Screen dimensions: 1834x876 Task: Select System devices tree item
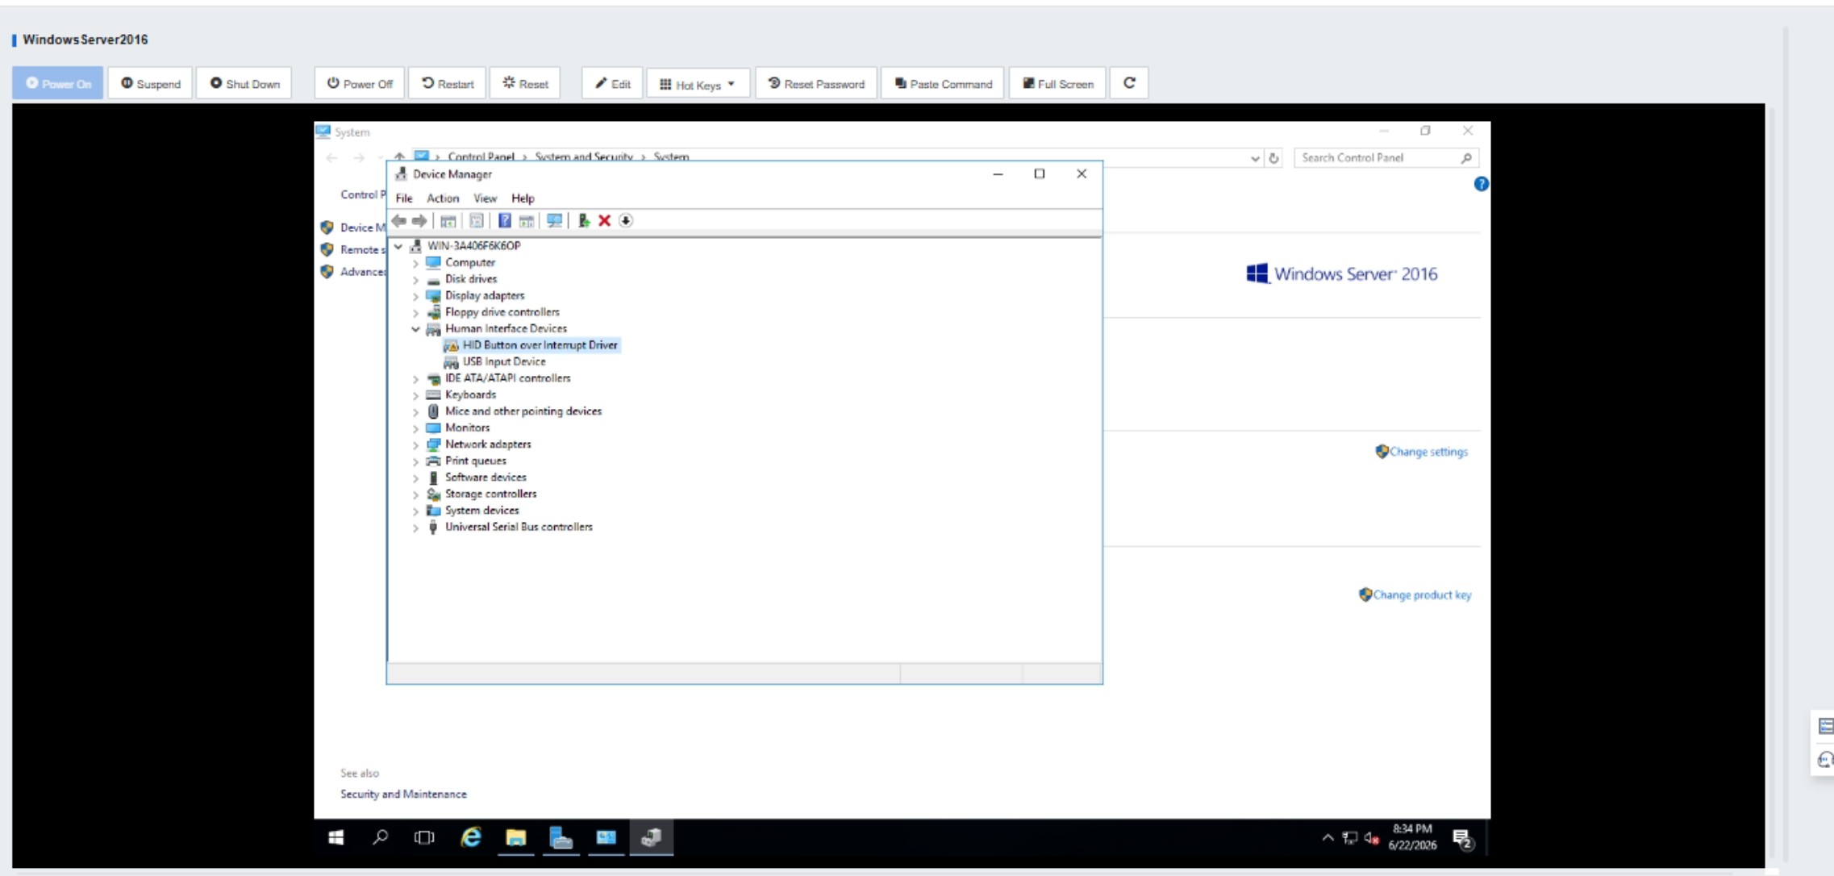point(481,511)
